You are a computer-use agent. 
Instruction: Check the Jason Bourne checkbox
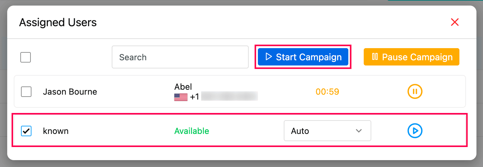pyautogui.click(x=26, y=92)
